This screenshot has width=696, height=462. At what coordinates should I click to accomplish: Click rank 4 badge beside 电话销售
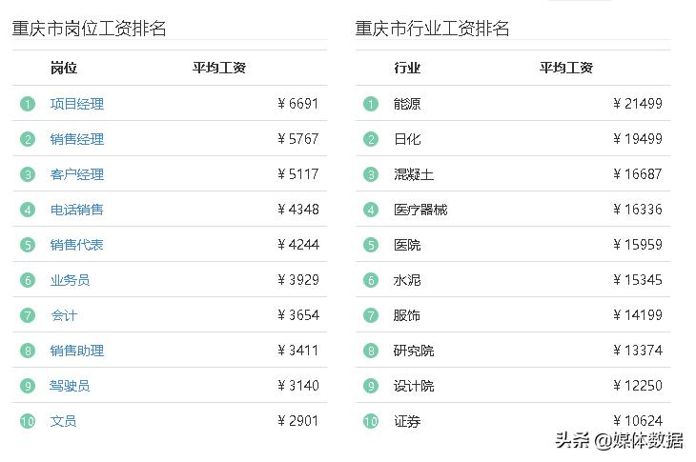(28, 210)
